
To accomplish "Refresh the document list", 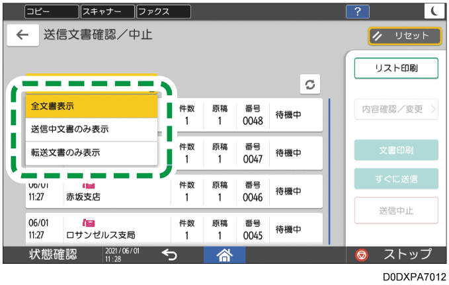I will point(310,84).
